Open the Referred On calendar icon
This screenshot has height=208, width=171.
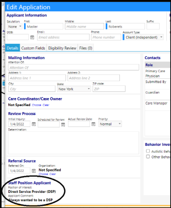(34, 171)
